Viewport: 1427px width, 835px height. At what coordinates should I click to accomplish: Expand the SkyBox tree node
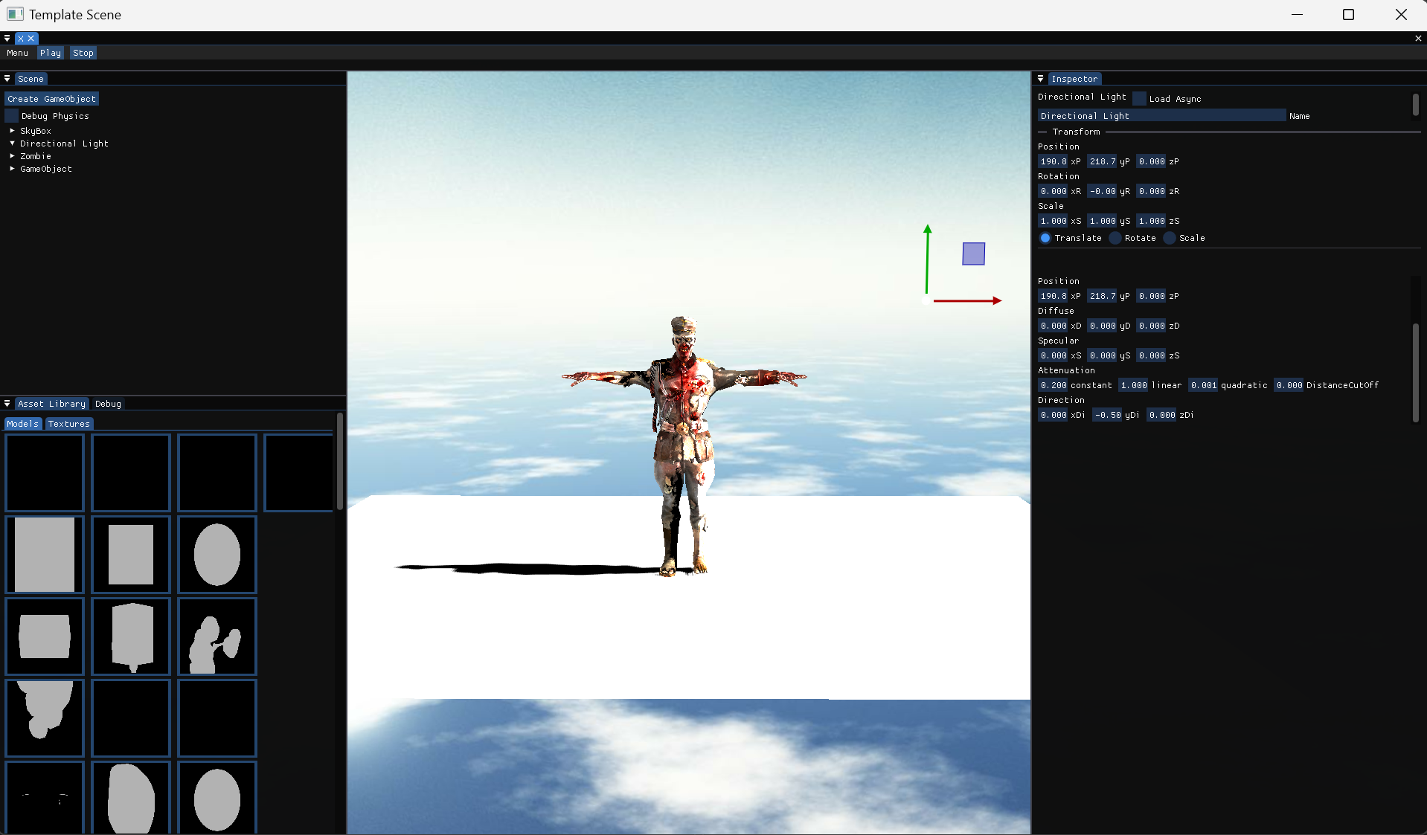tap(12, 131)
